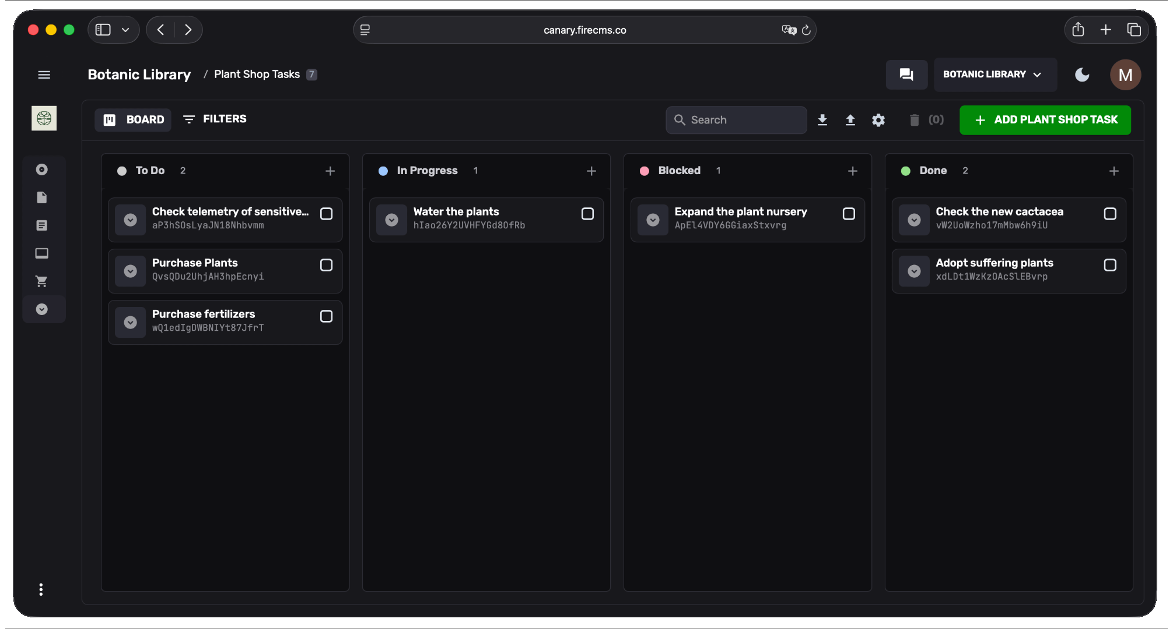Viewport: 1173px width, 629px height.
Task: Click the upload/import icon in the toolbar
Action: pos(850,120)
